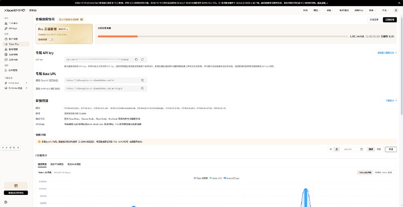403x207 pixels.
Task: Click the calendar icon in the date picker
Action: (x=361, y=149)
